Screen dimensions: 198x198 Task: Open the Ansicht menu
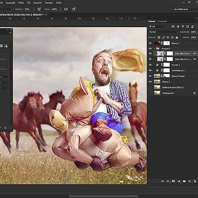click(38, 3)
